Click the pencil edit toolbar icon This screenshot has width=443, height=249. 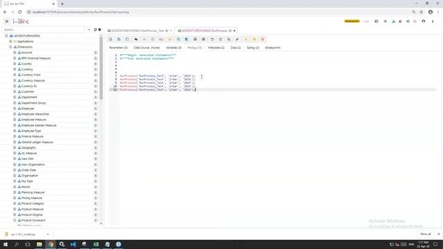237,39
